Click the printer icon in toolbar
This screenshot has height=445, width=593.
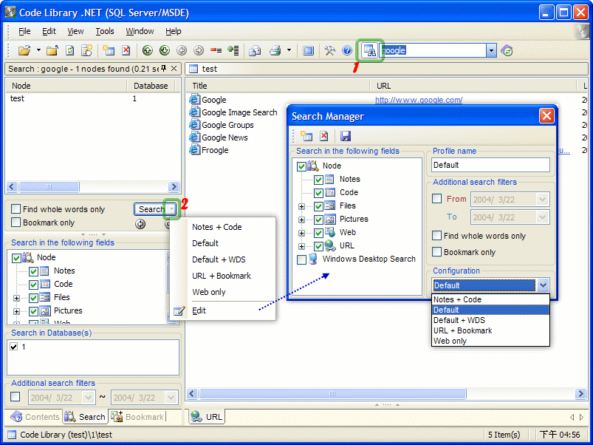click(x=275, y=50)
